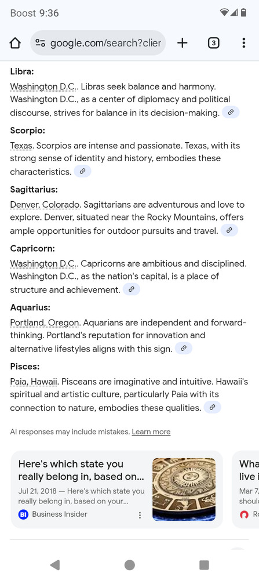Tap the site info icon in address bar
Screen dimensions: 259x580
pos(40,43)
